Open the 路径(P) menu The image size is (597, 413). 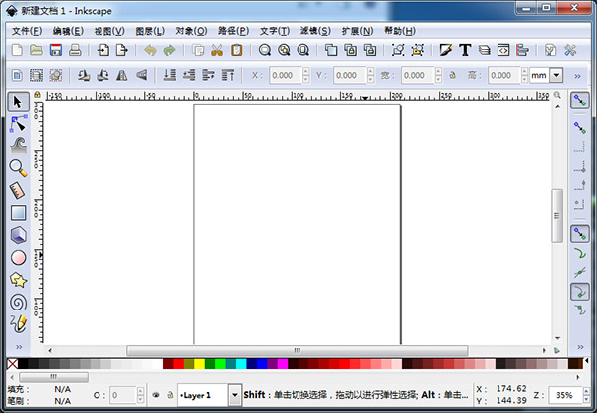click(233, 31)
